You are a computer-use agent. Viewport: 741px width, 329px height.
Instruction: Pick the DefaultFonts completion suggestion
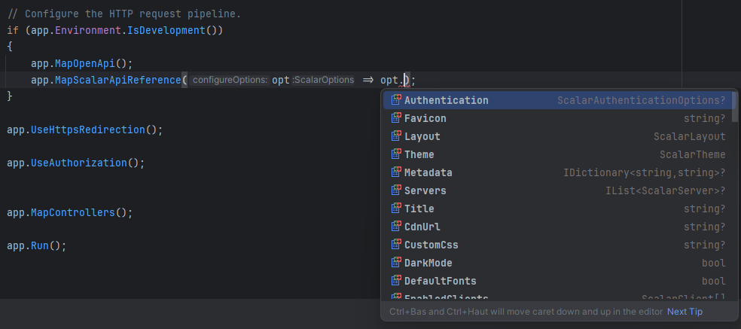[440, 281]
